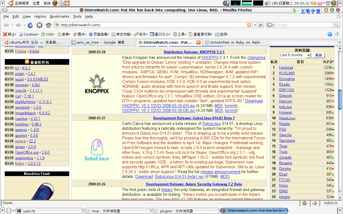Open View Source (查看源代码) toolbar menu
Image resolution: width=343 pixels, height=214 pixels.
201,34
